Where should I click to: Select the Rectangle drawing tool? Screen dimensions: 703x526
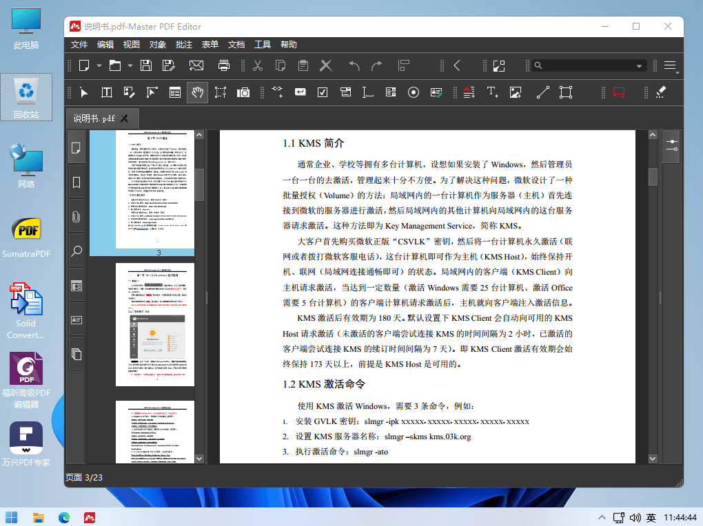pyautogui.click(x=566, y=92)
